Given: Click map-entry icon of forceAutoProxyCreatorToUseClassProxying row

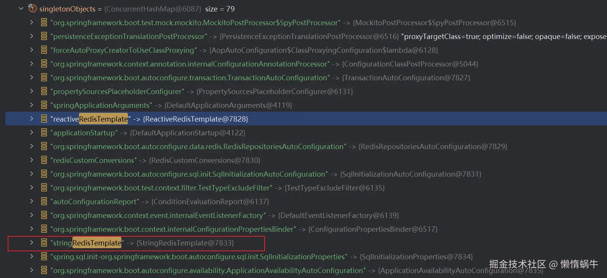Looking at the screenshot, I should [44, 50].
